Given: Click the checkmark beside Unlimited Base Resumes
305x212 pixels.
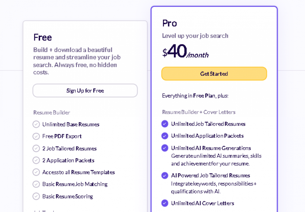Looking at the screenshot, I should click(x=36, y=124).
